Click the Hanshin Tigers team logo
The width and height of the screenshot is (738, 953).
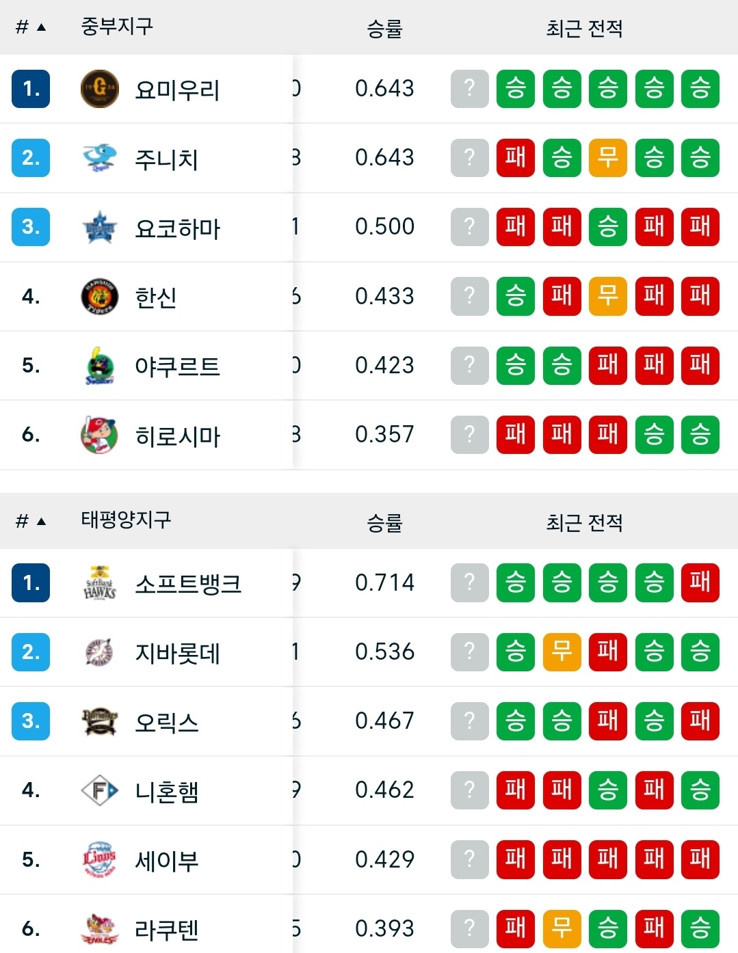tap(100, 297)
